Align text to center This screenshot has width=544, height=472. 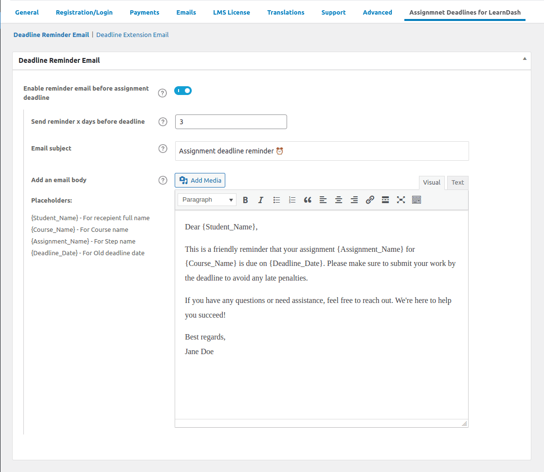[339, 200]
